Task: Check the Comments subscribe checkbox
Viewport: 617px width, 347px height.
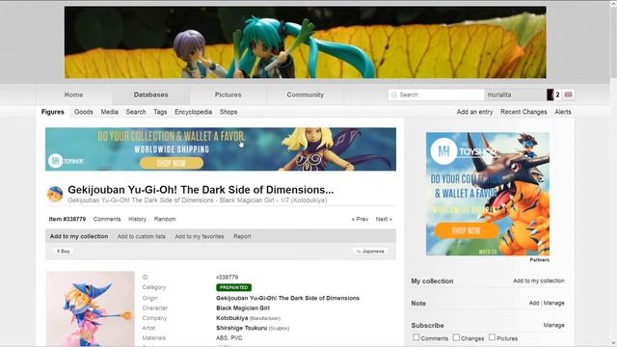Action: (416, 337)
